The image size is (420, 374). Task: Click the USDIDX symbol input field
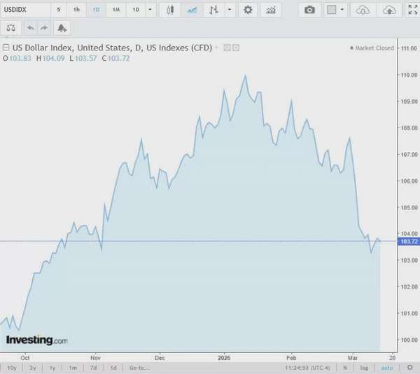(x=25, y=10)
